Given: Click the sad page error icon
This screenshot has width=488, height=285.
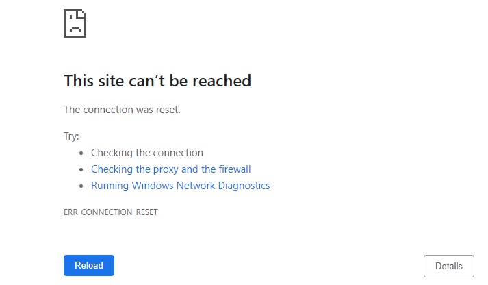Looking at the screenshot, I should 75,23.
